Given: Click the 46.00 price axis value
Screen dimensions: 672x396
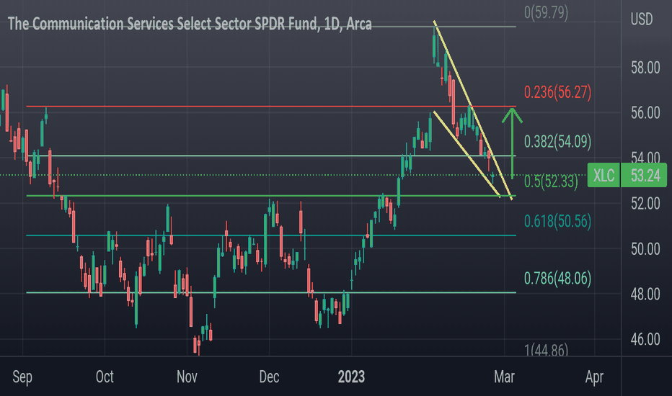Looking at the screenshot, I should pyautogui.click(x=645, y=340).
